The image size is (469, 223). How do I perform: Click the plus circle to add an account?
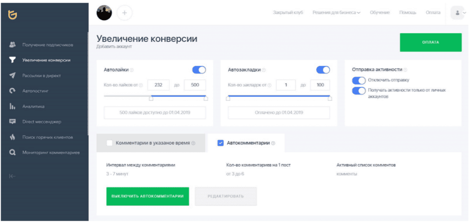[125, 13]
